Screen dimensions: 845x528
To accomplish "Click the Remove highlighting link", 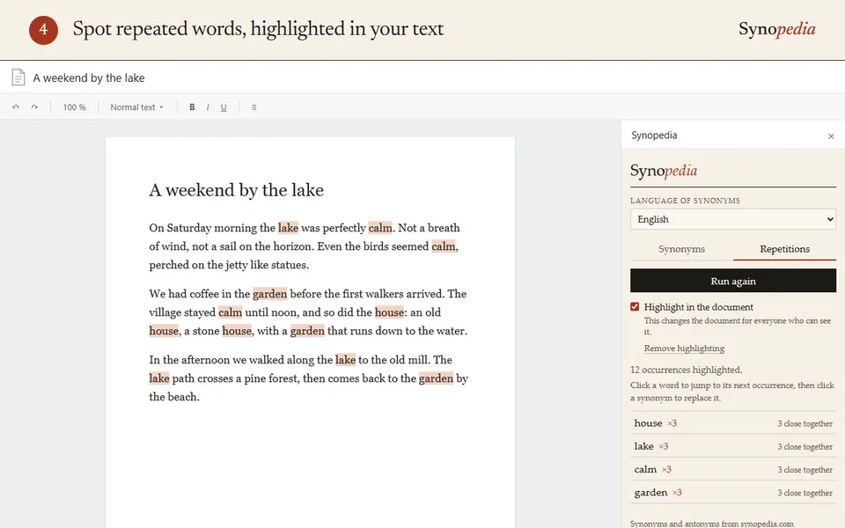I will [684, 348].
